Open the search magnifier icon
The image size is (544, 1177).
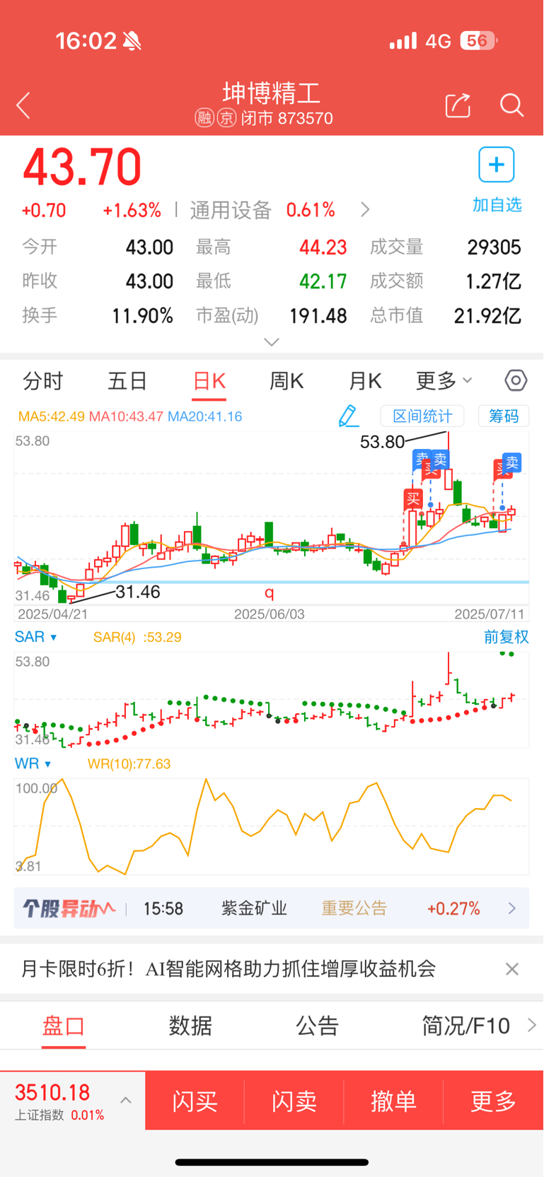click(x=511, y=105)
